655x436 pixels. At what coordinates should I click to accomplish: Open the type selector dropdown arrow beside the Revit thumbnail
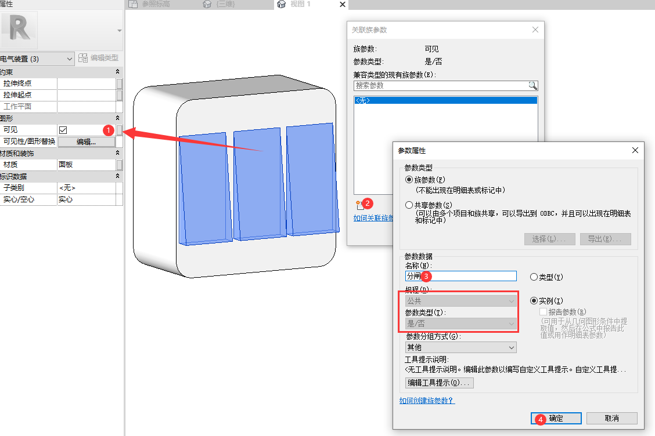(120, 31)
